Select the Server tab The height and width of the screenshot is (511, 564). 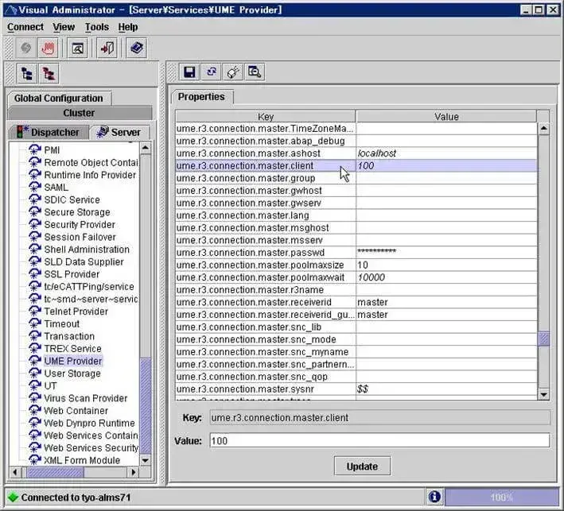click(119, 132)
